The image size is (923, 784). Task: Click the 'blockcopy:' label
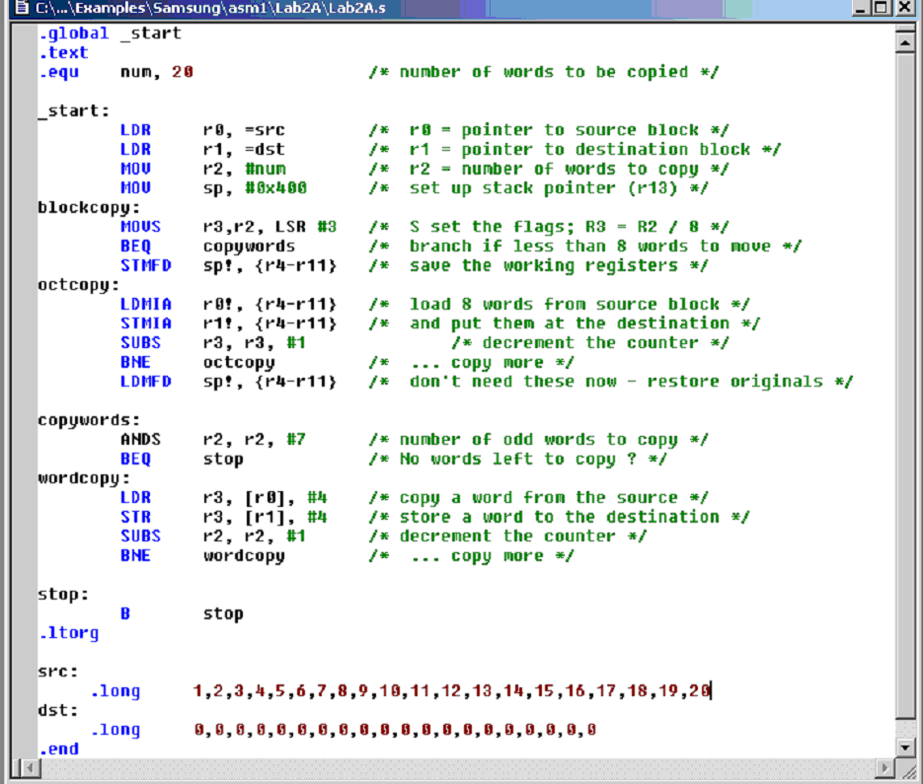pyautogui.click(x=89, y=208)
